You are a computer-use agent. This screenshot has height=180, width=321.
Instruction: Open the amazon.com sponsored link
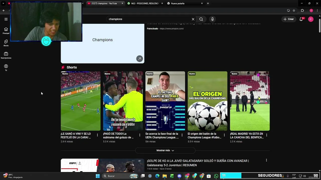pos(172,28)
